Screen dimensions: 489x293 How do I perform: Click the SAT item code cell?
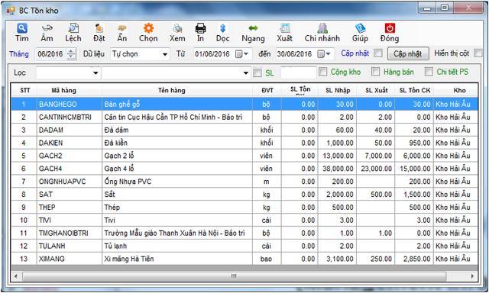coord(70,195)
